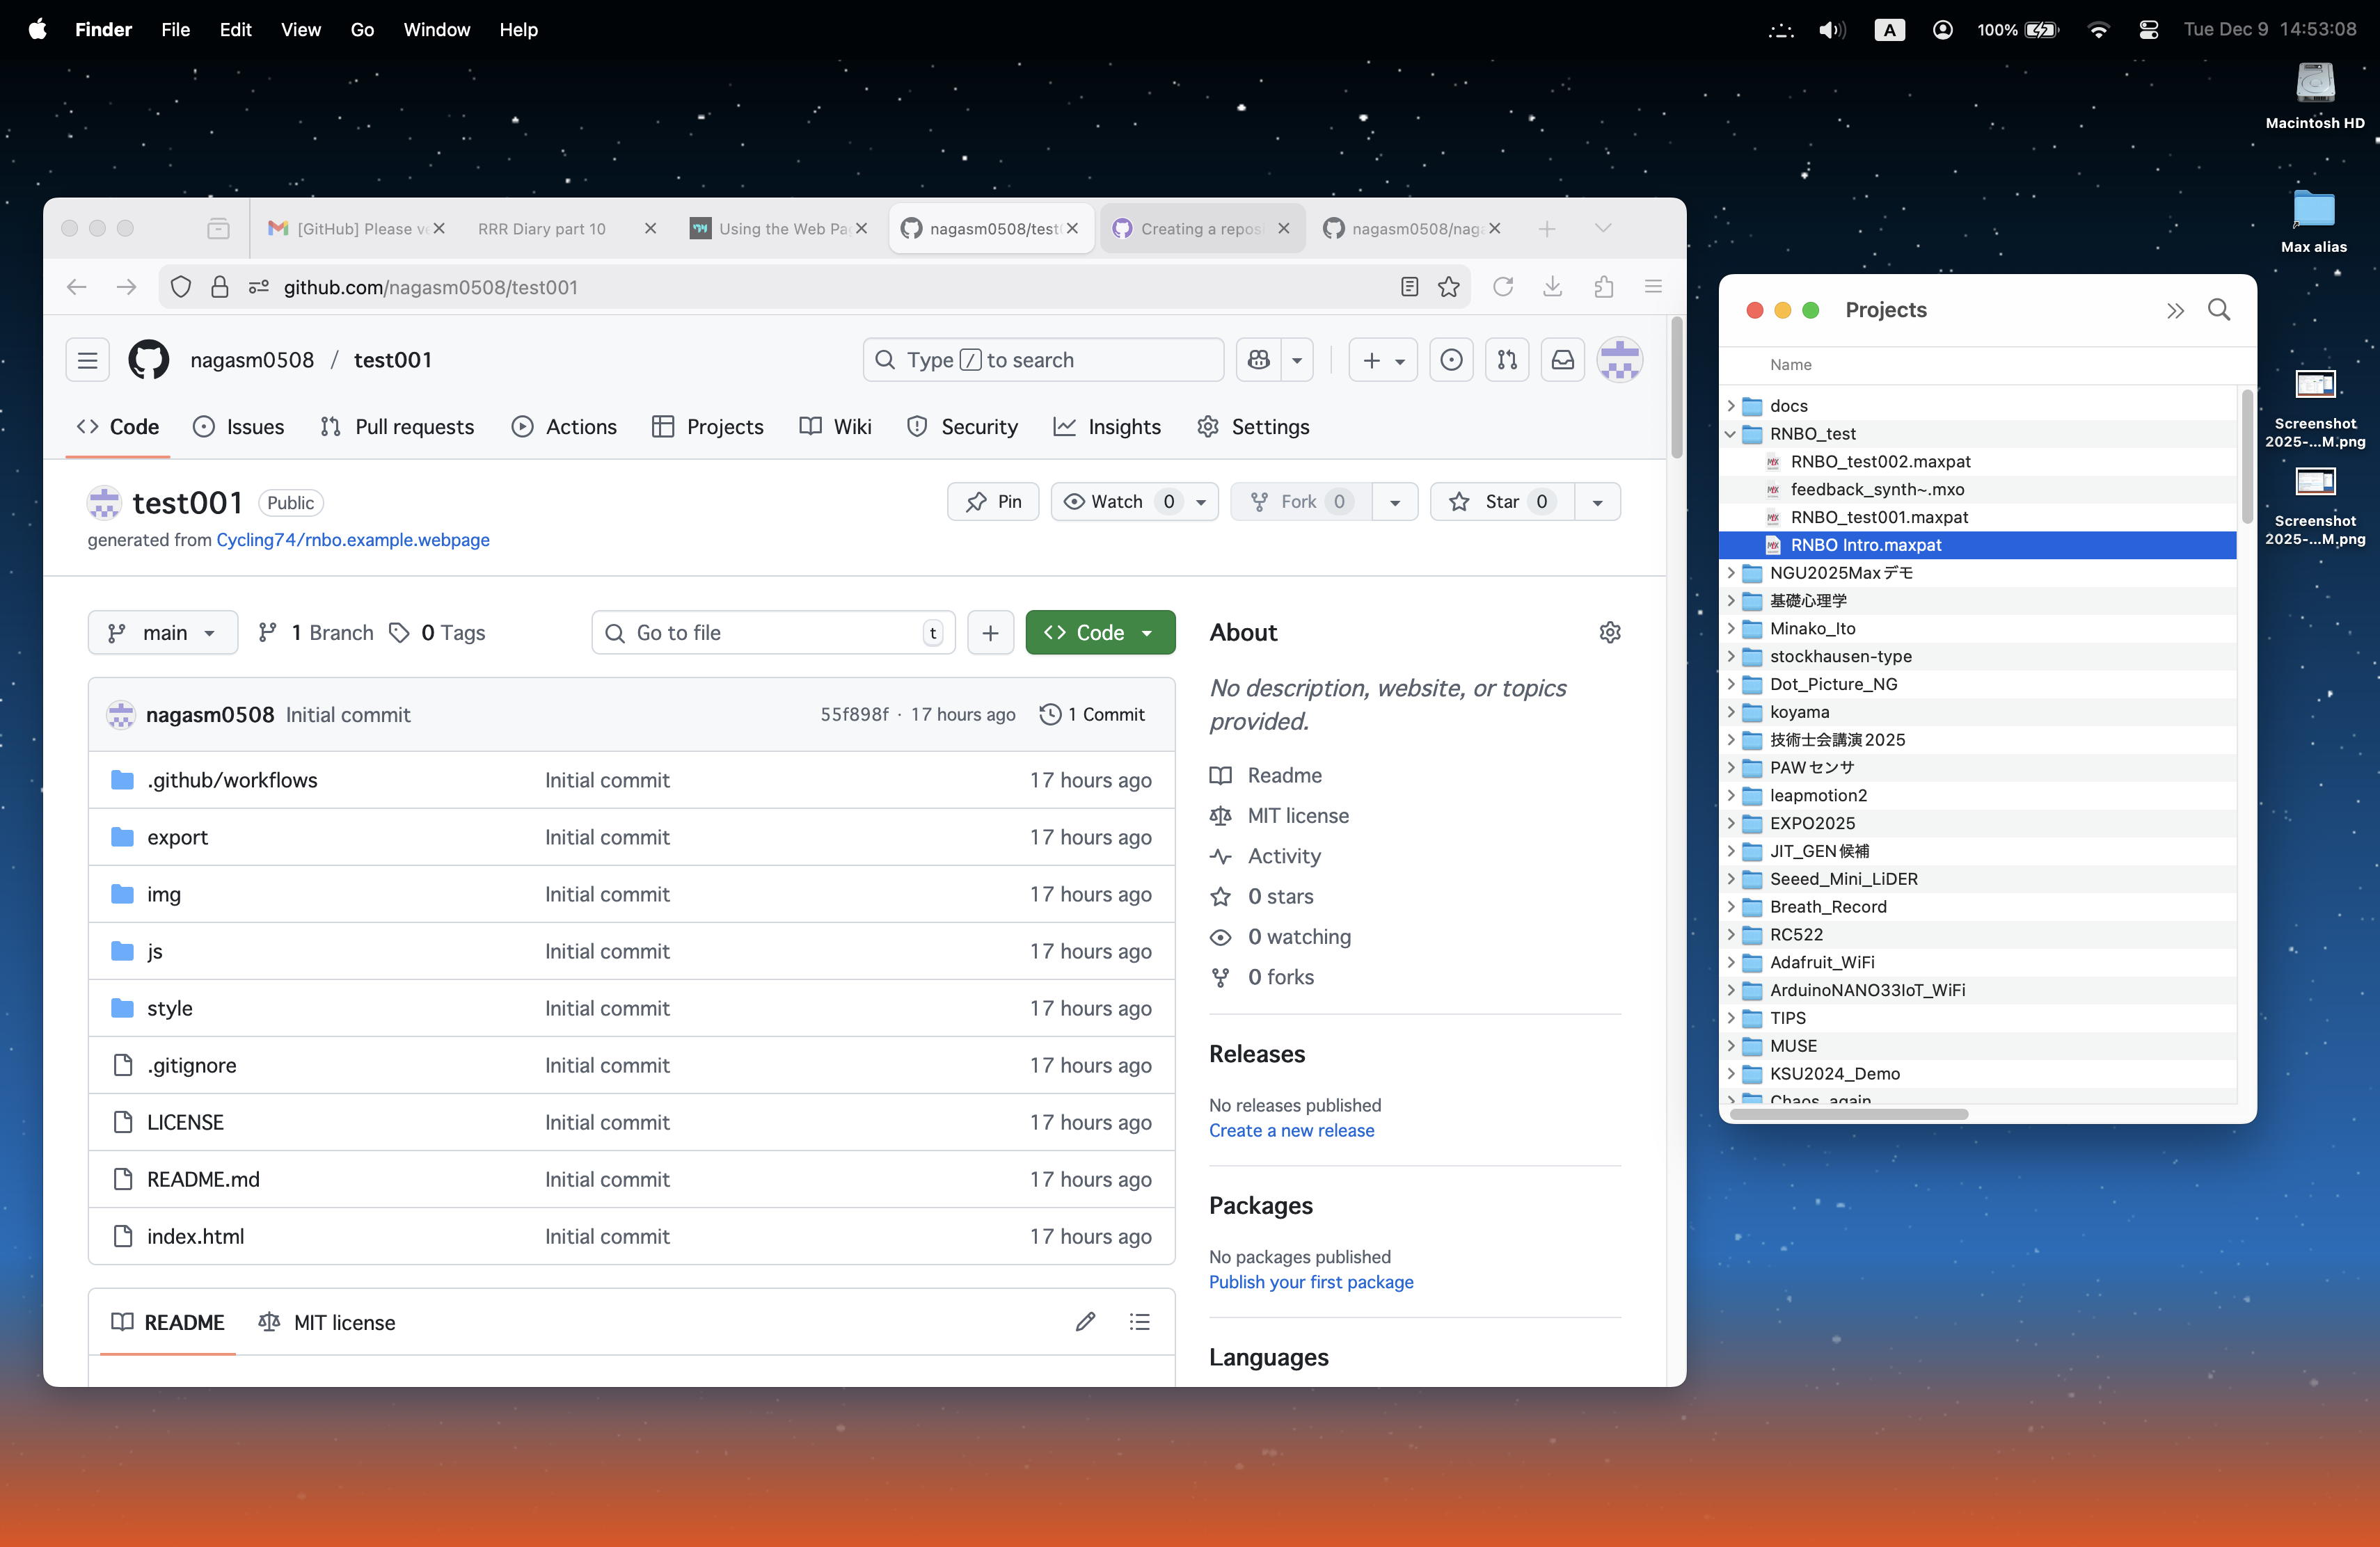The image size is (2380, 1547).
Task: Open README outline list icon
Action: pyautogui.click(x=1139, y=1322)
